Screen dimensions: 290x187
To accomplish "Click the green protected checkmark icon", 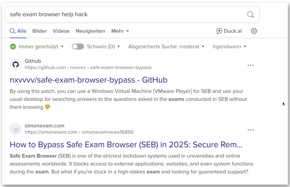I will (13, 47).
